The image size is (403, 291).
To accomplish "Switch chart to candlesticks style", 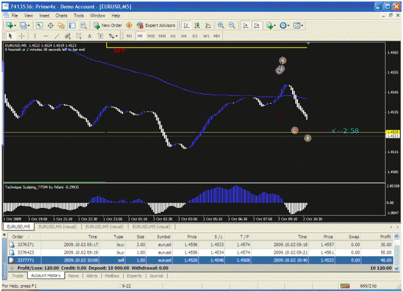I will click(x=197, y=25).
